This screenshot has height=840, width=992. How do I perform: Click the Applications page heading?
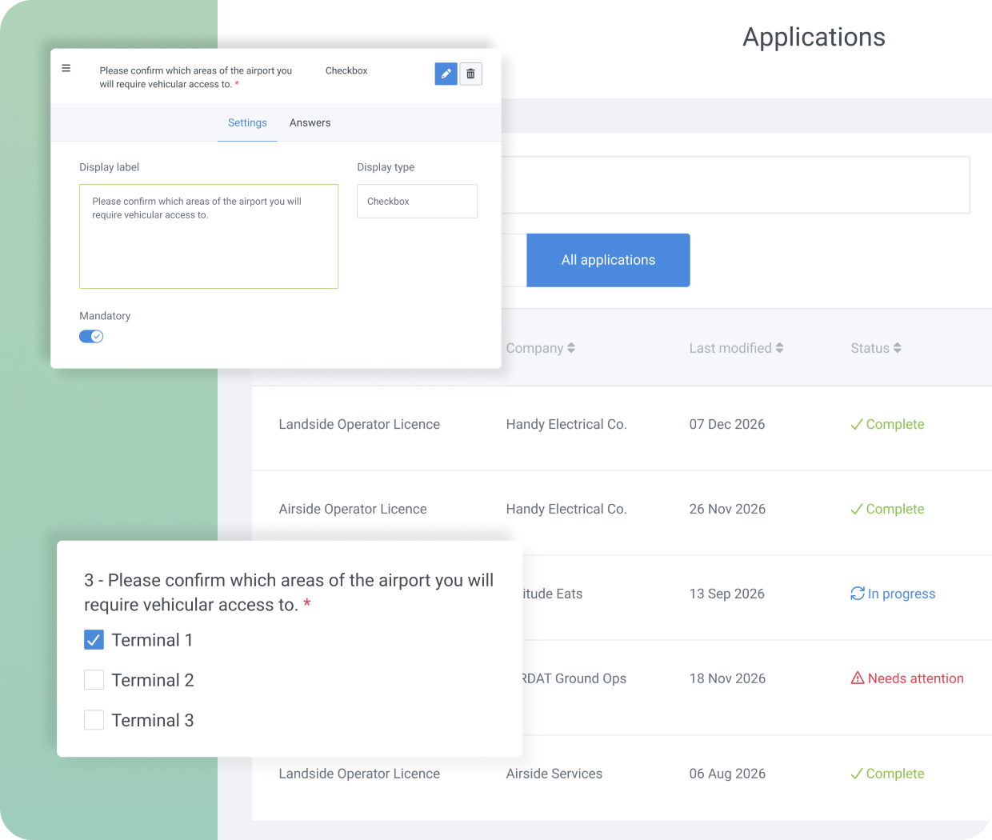click(x=814, y=38)
